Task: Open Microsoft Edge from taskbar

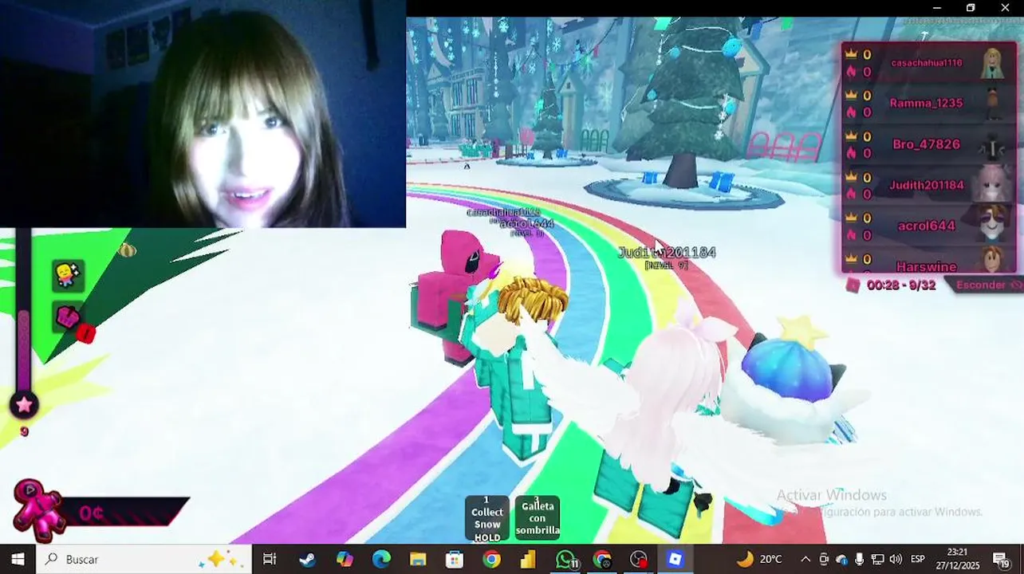Action: [x=381, y=559]
